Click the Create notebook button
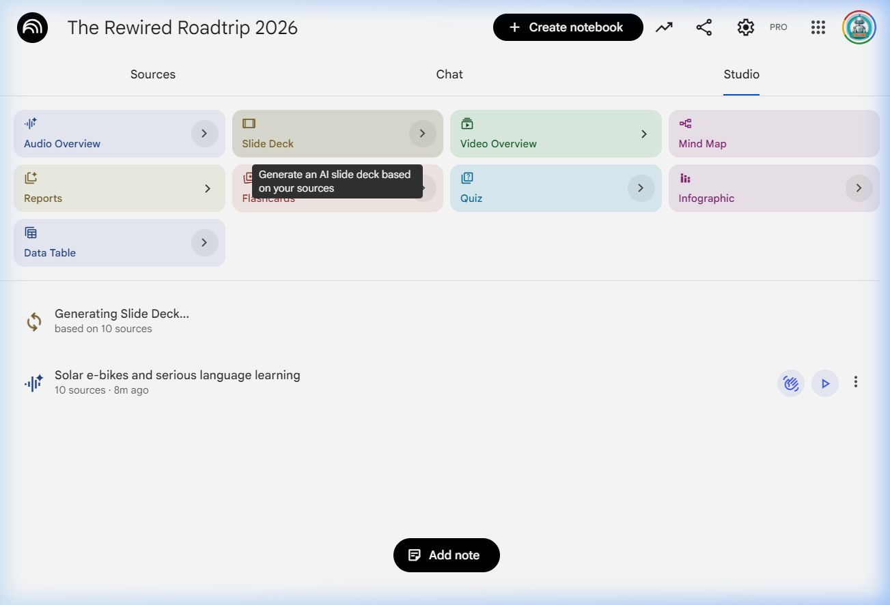890x605 pixels. [x=568, y=27]
